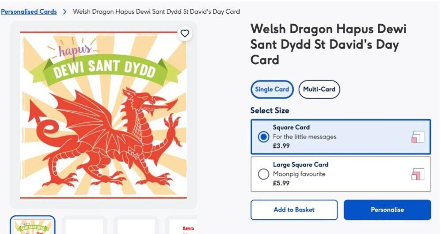Switch to the Single Card option
This screenshot has height=234, width=441.
pos(272,89)
